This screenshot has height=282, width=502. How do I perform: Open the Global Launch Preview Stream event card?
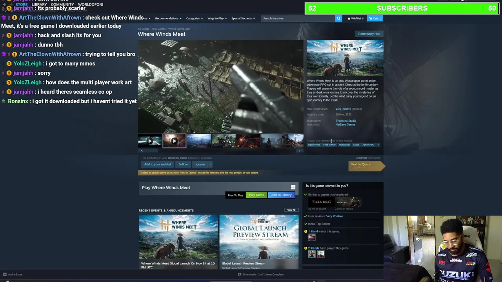click(x=259, y=242)
